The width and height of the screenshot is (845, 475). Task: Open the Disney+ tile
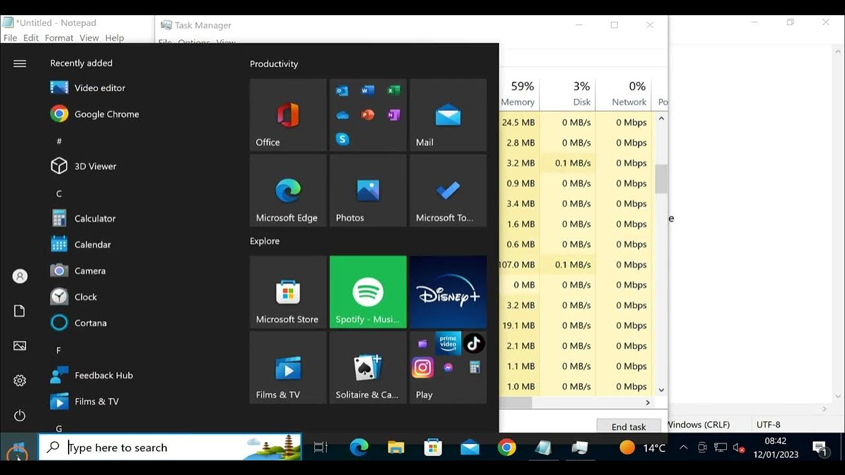[x=448, y=292]
